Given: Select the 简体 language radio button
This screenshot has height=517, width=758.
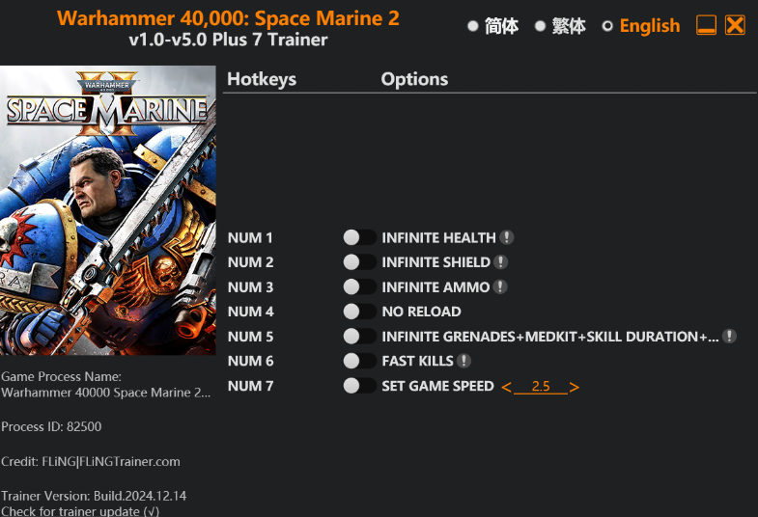Looking at the screenshot, I should pyautogui.click(x=473, y=26).
